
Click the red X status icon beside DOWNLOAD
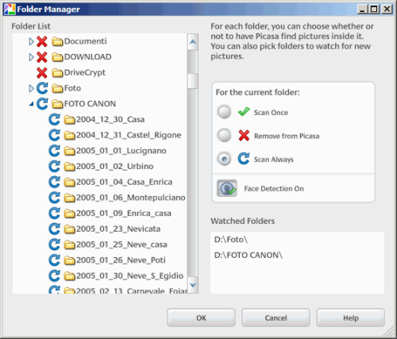pos(42,57)
